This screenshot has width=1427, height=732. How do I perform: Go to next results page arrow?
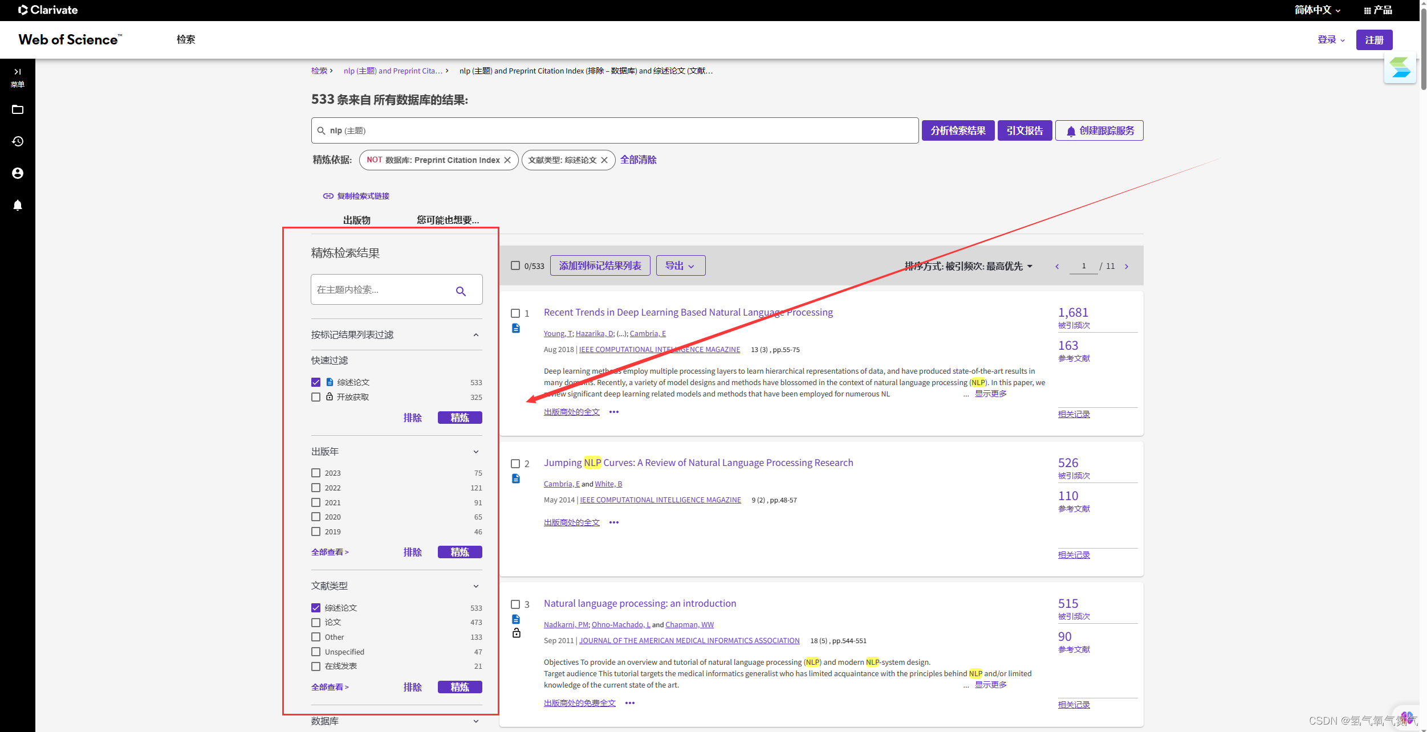tap(1127, 267)
